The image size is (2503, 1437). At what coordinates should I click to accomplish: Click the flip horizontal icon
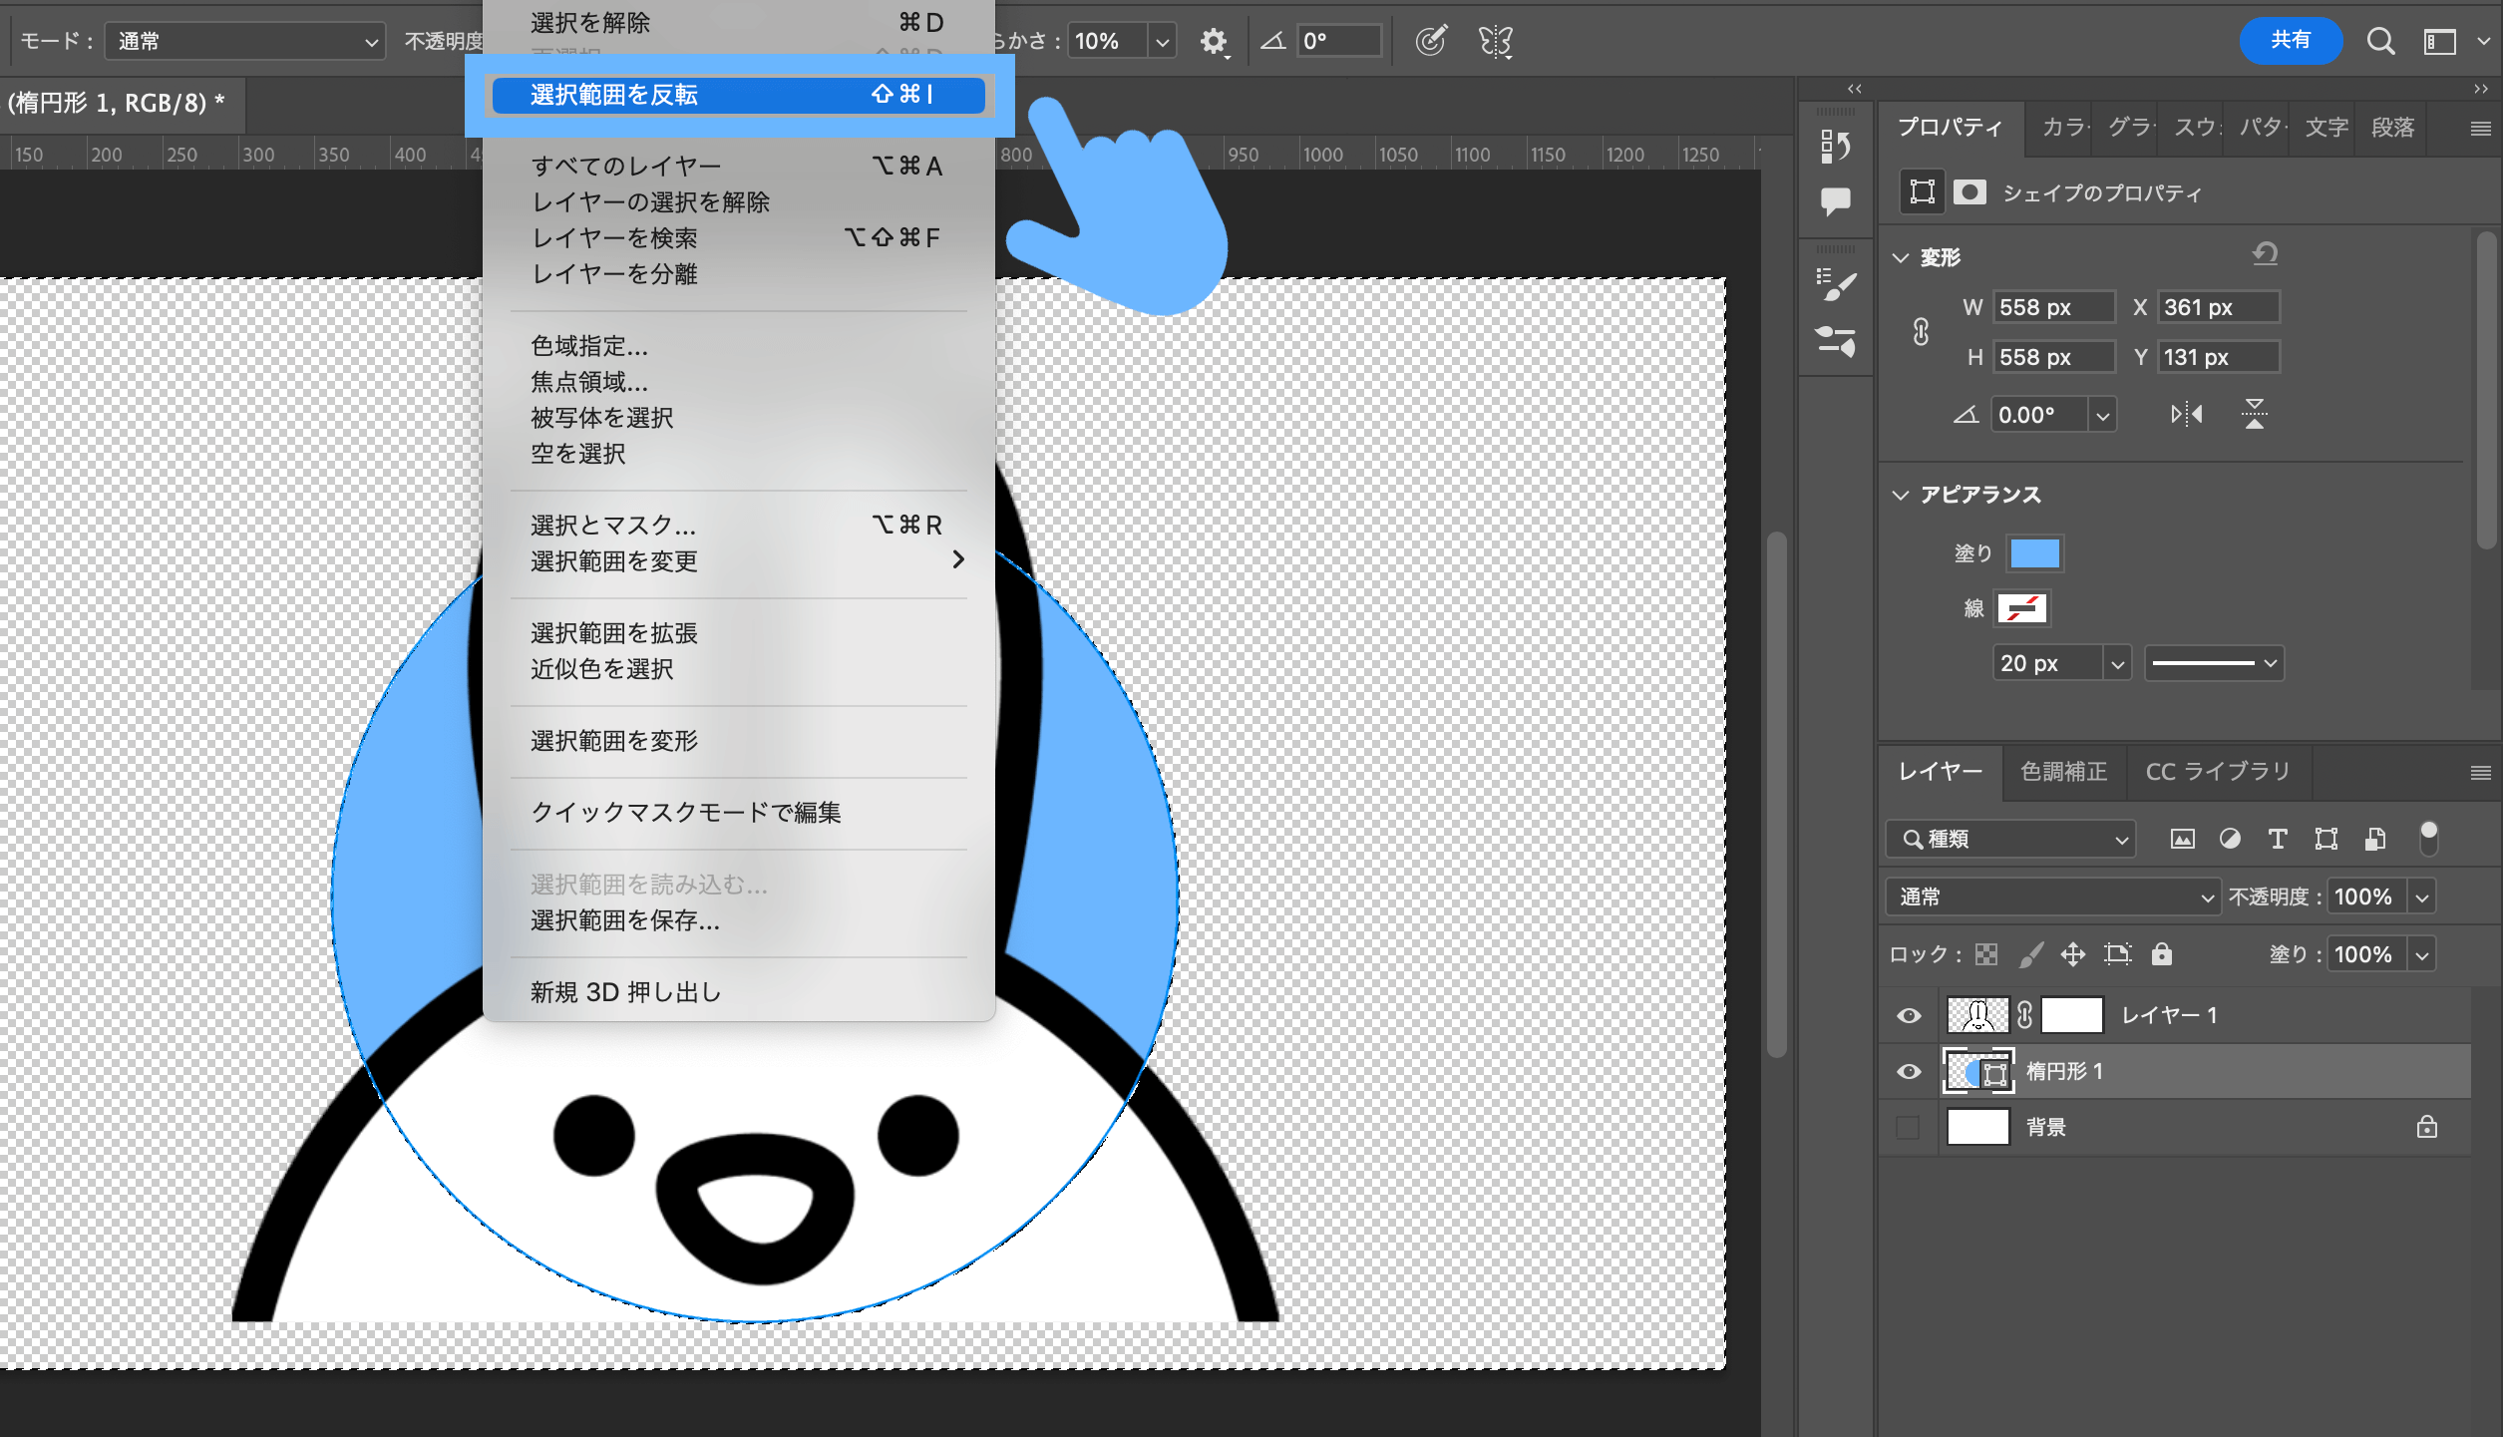click(2187, 414)
